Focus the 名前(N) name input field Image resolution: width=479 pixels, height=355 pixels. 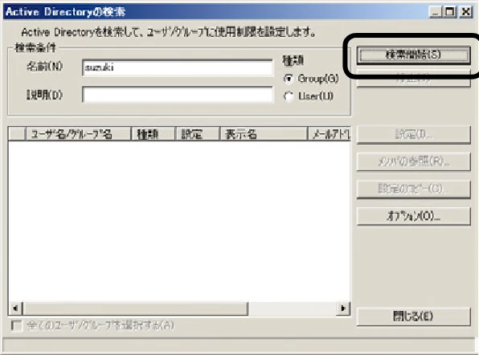point(178,67)
